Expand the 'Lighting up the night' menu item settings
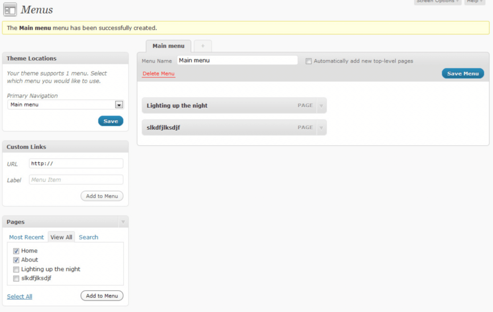 [x=321, y=105]
